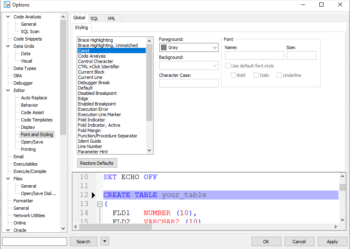Viewport: 350px width, 249px height.
Task: Switch to the Global tab
Action: point(79,18)
